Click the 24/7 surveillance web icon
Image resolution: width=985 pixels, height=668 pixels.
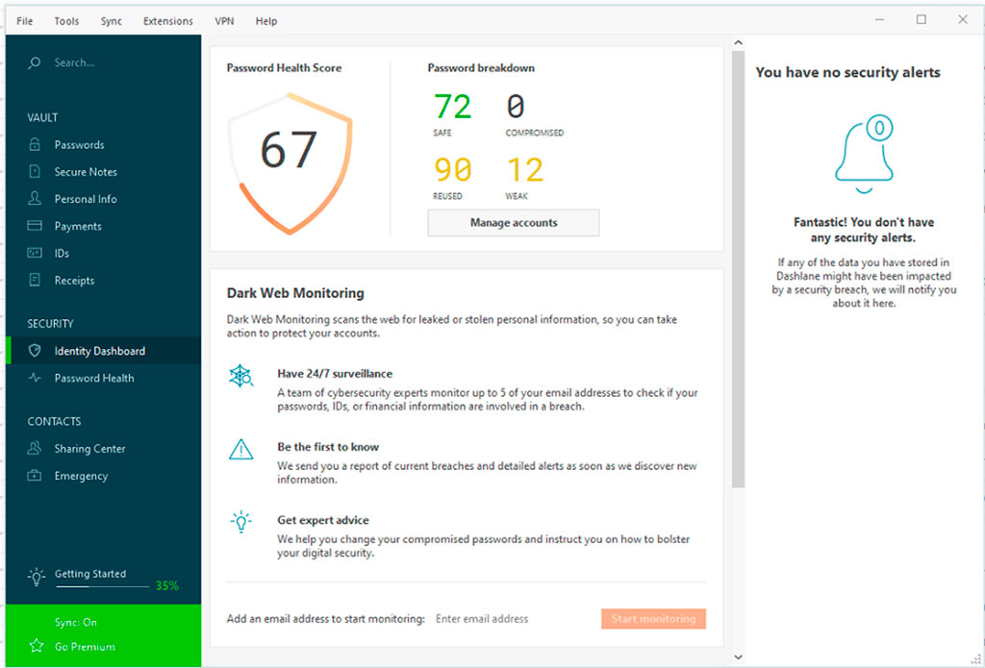pyautogui.click(x=241, y=376)
